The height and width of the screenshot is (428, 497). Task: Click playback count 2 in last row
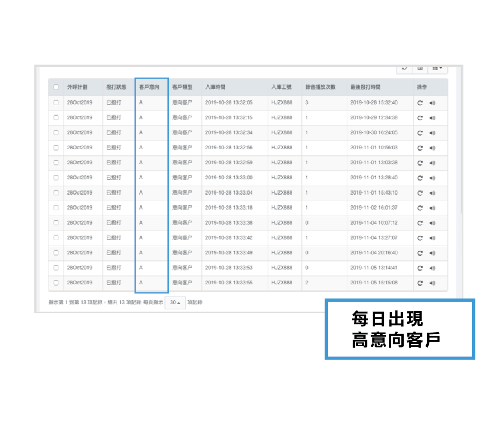(x=307, y=283)
